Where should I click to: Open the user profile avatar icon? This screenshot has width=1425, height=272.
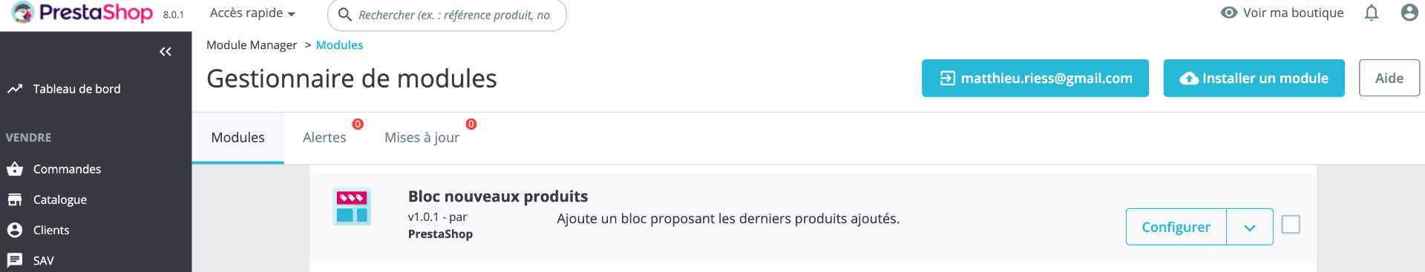point(1409,13)
